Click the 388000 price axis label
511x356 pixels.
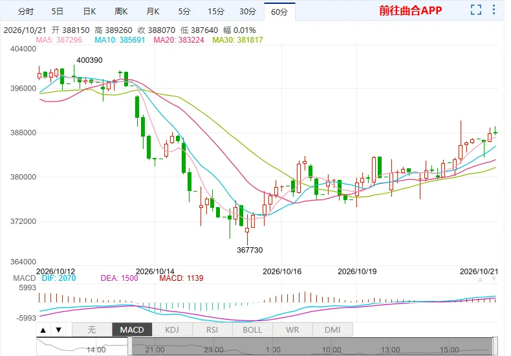tap(23, 133)
